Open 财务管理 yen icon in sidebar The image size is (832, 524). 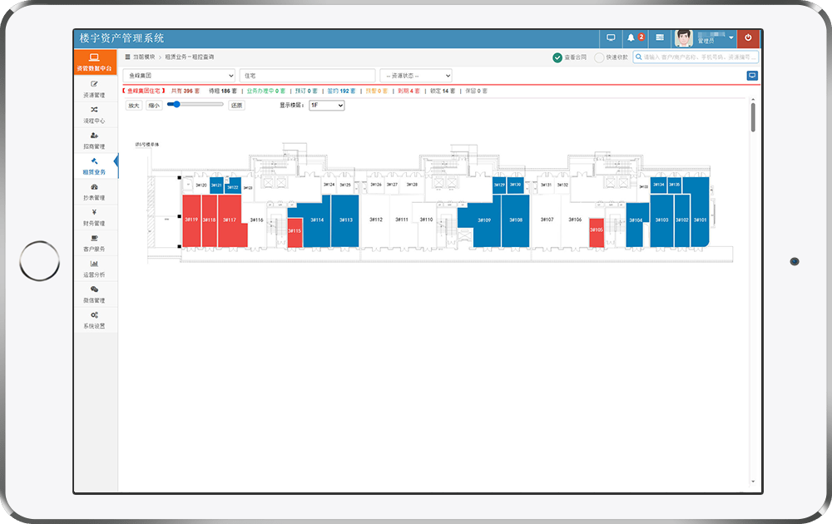(x=95, y=217)
